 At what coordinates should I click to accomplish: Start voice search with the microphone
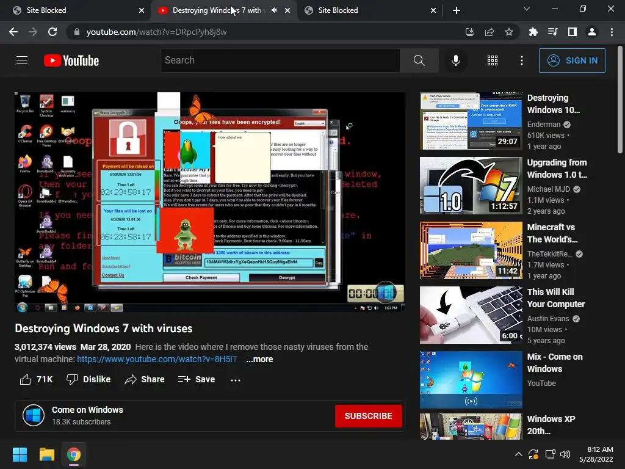(455, 60)
